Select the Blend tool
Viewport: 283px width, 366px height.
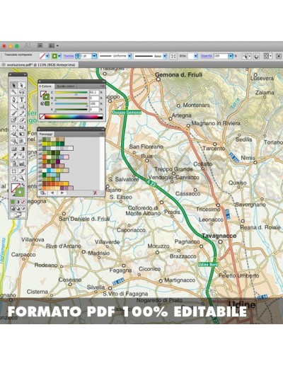pos(22,156)
